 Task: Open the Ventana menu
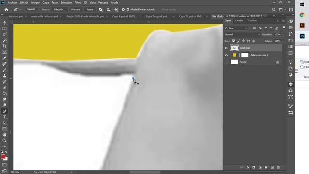[x=103, y=3]
